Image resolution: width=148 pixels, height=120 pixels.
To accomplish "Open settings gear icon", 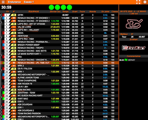I will click(145, 2).
